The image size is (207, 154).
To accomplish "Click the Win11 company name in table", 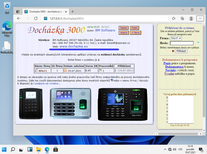I will tap(43, 71).
